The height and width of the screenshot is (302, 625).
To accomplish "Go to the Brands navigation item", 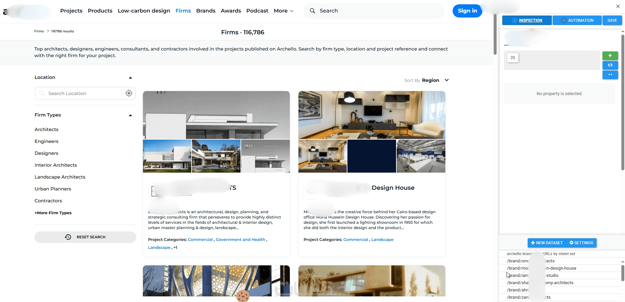I will [x=206, y=11].
